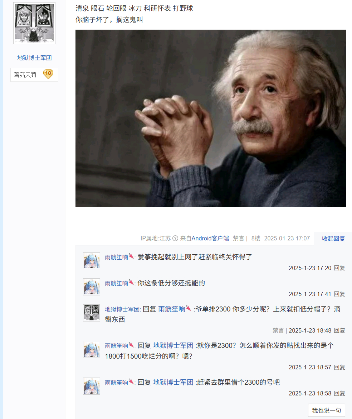The image size is (352, 419).
Task: Click the 我也说一句 button
Action: tap(327, 410)
